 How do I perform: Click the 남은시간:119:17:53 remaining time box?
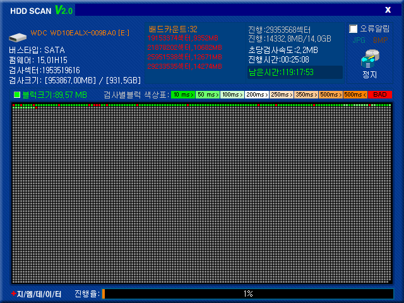[295, 73]
